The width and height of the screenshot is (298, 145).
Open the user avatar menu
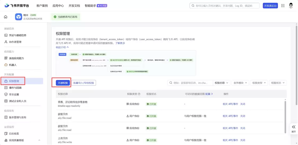tap(291, 6)
